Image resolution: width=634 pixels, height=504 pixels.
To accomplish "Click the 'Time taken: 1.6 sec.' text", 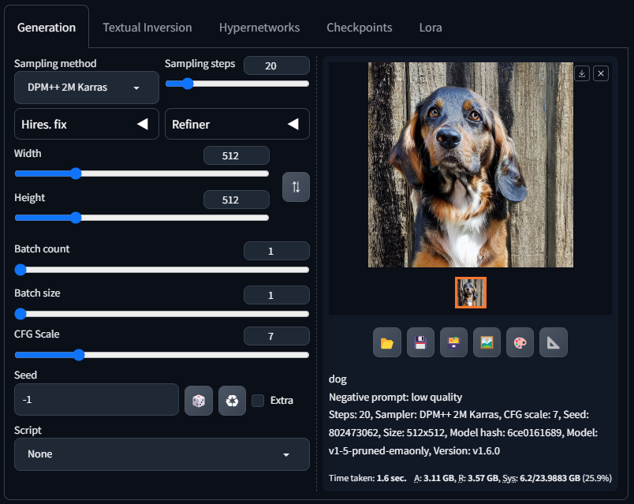I will tap(367, 478).
